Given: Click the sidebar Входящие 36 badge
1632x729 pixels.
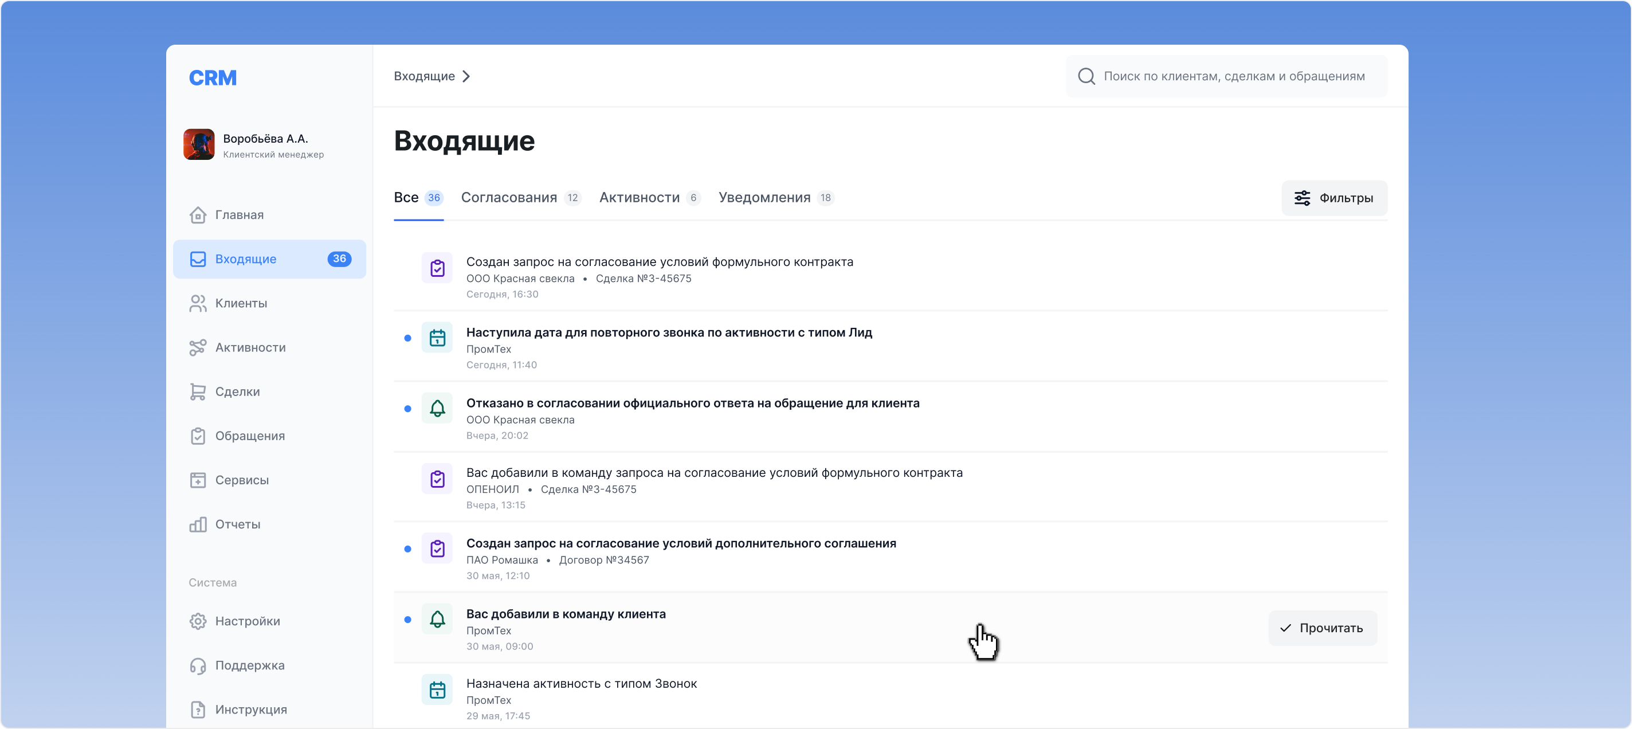Looking at the screenshot, I should [x=340, y=259].
